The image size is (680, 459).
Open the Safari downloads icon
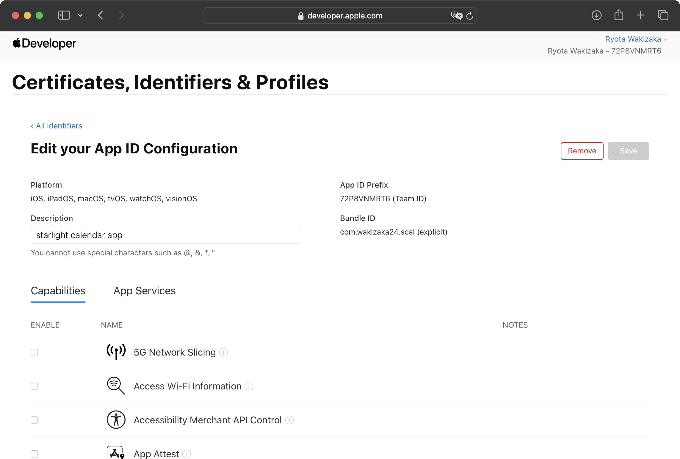(x=596, y=15)
